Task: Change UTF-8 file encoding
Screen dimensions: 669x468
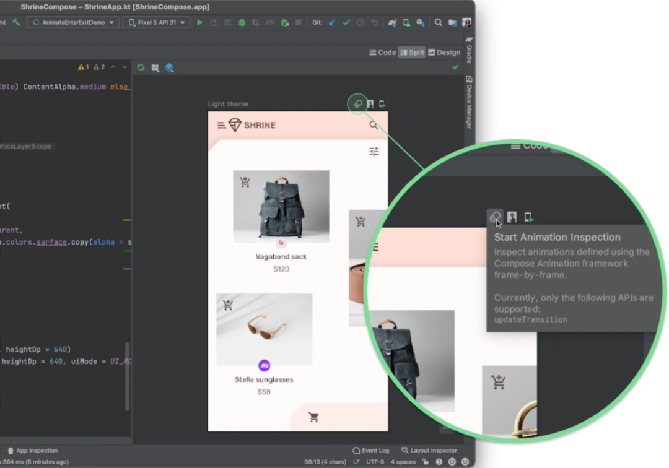Action: pyautogui.click(x=375, y=462)
